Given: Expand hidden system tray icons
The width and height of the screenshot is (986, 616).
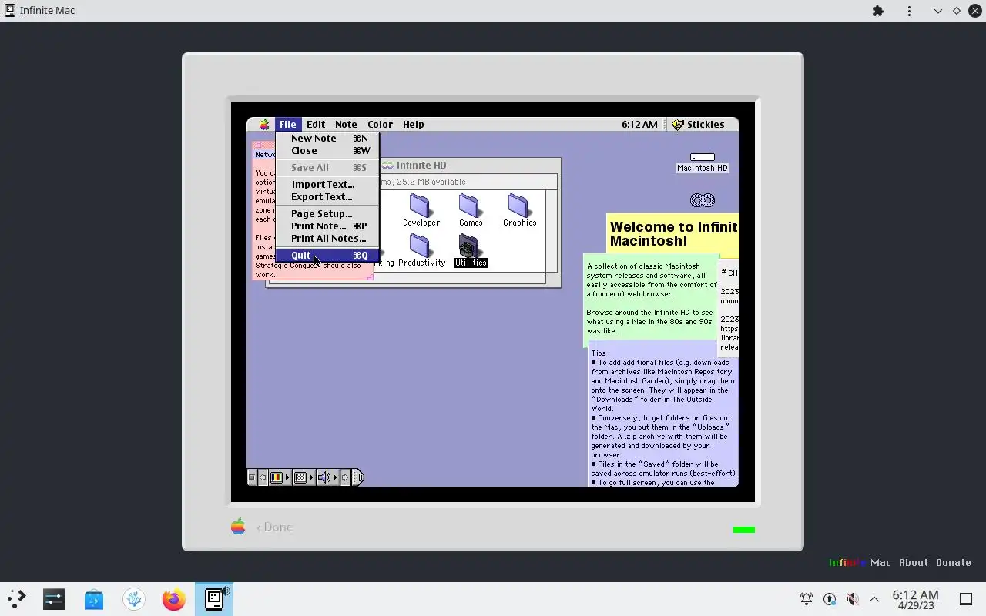Looking at the screenshot, I should 874,598.
